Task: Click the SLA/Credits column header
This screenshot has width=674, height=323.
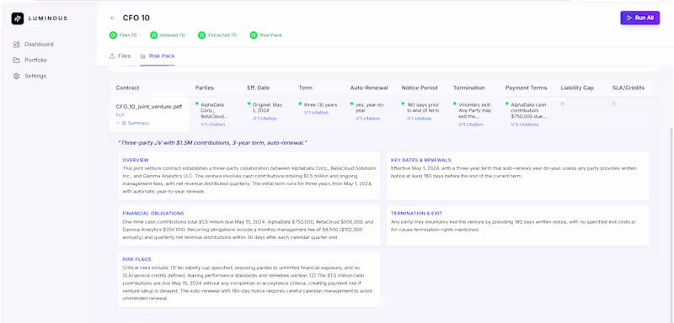Action: 629,88
